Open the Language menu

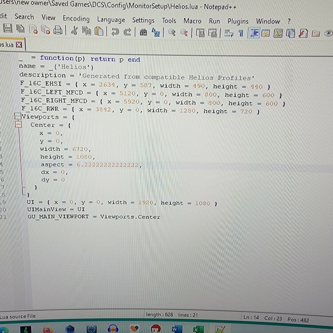111,20
